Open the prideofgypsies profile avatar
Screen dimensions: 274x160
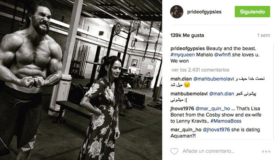coord(177,11)
